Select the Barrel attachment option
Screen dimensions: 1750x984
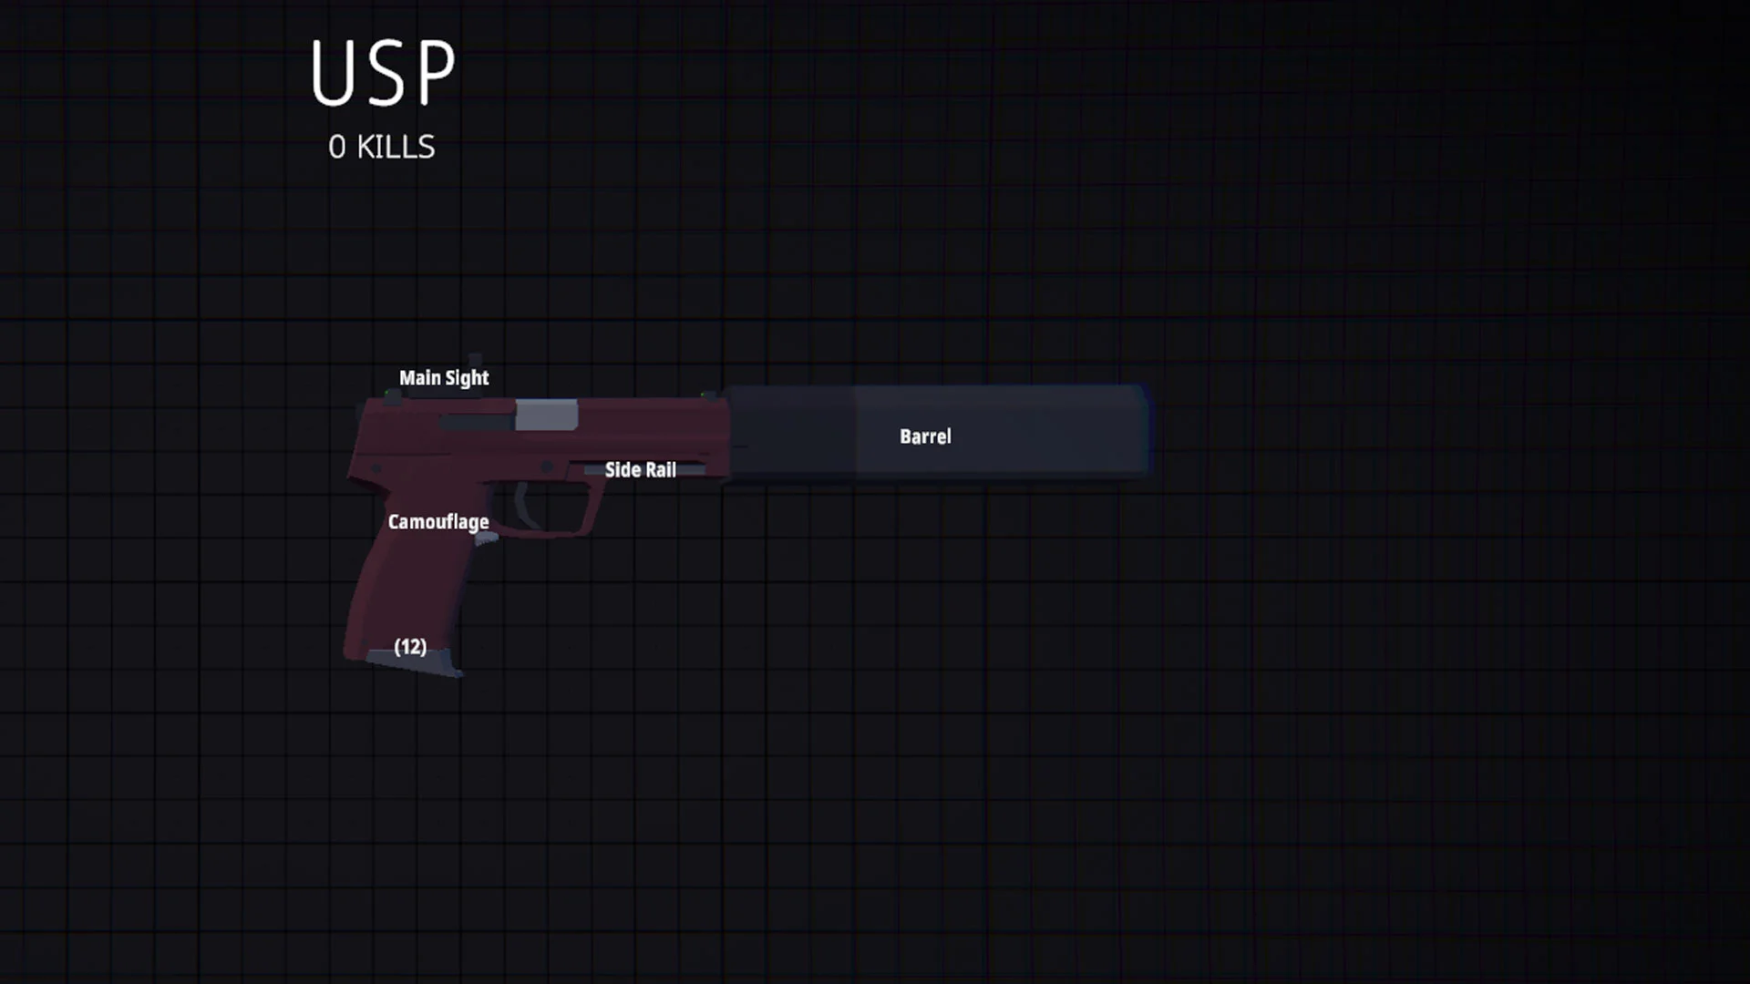(x=924, y=436)
